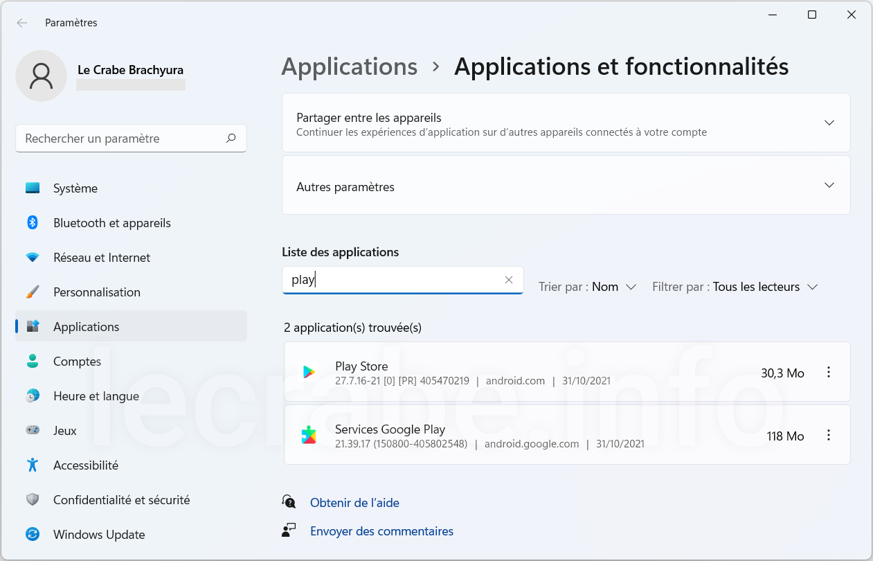
Task: Click the 30,3 Mo size value
Action: pyautogui.click(x=782, y=373)
